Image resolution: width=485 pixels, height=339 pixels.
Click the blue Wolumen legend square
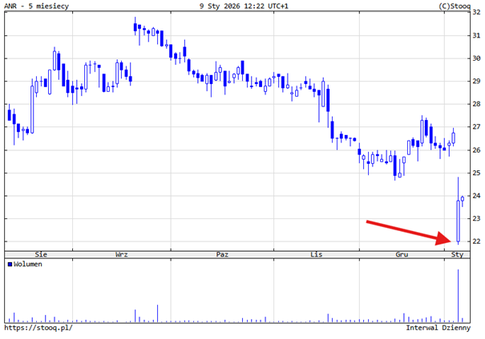(10, 264)
